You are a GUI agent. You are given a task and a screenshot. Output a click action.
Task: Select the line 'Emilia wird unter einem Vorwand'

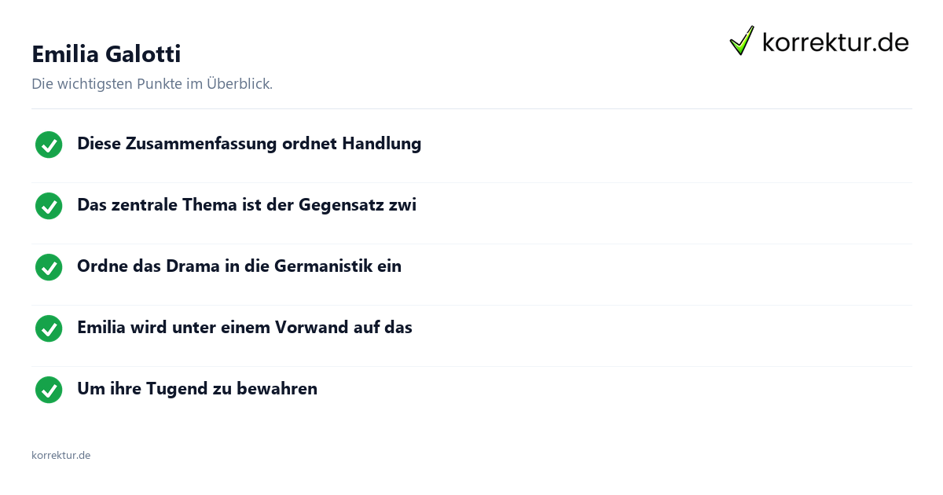click(244, 328)
